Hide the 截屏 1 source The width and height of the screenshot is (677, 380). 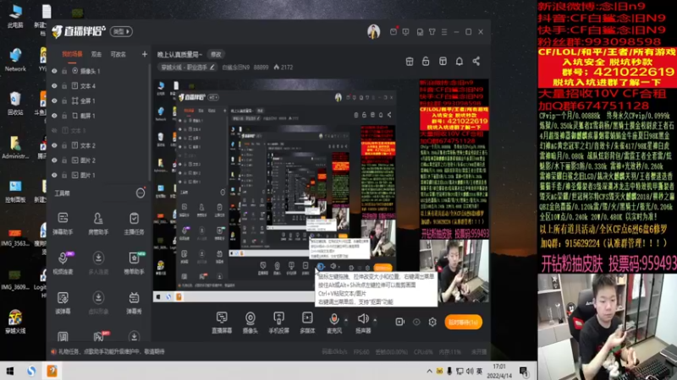[x=54, y=116]
